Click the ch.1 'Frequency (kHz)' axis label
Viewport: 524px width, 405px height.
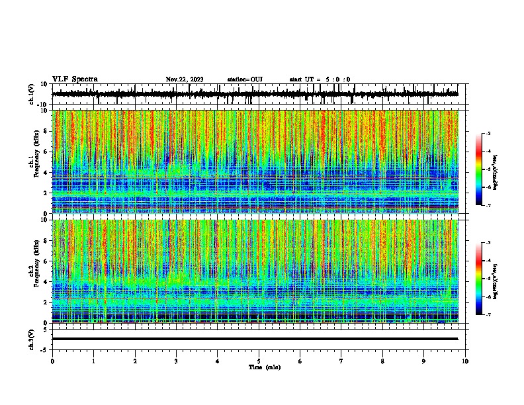pos(36,154)
